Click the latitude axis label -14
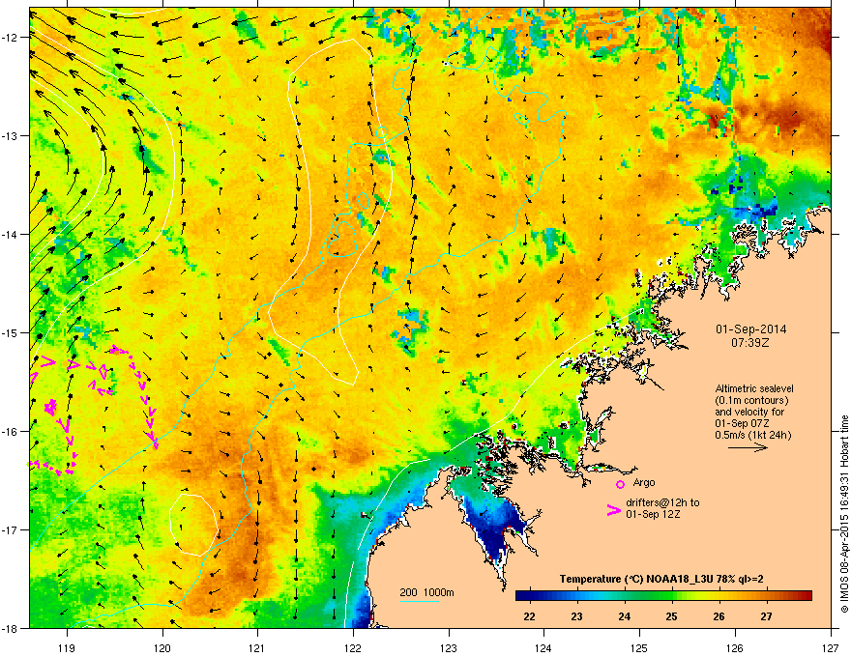The height and width of the screenshot is (657, 851). pos(10,234)
